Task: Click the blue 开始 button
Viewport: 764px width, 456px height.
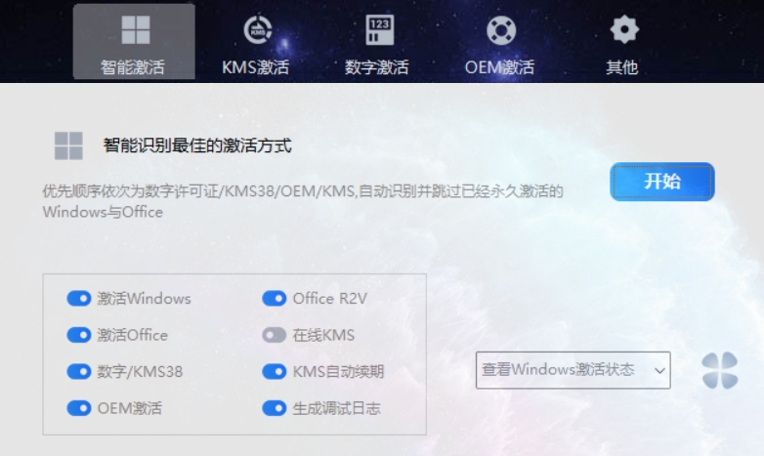Action: pos(662,182)
